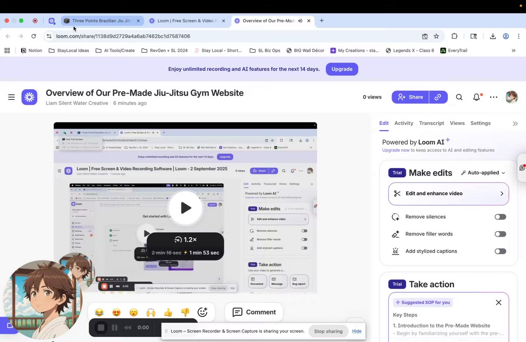Click the Upgrade now link
526x342 pixels.
coord(396,150)
